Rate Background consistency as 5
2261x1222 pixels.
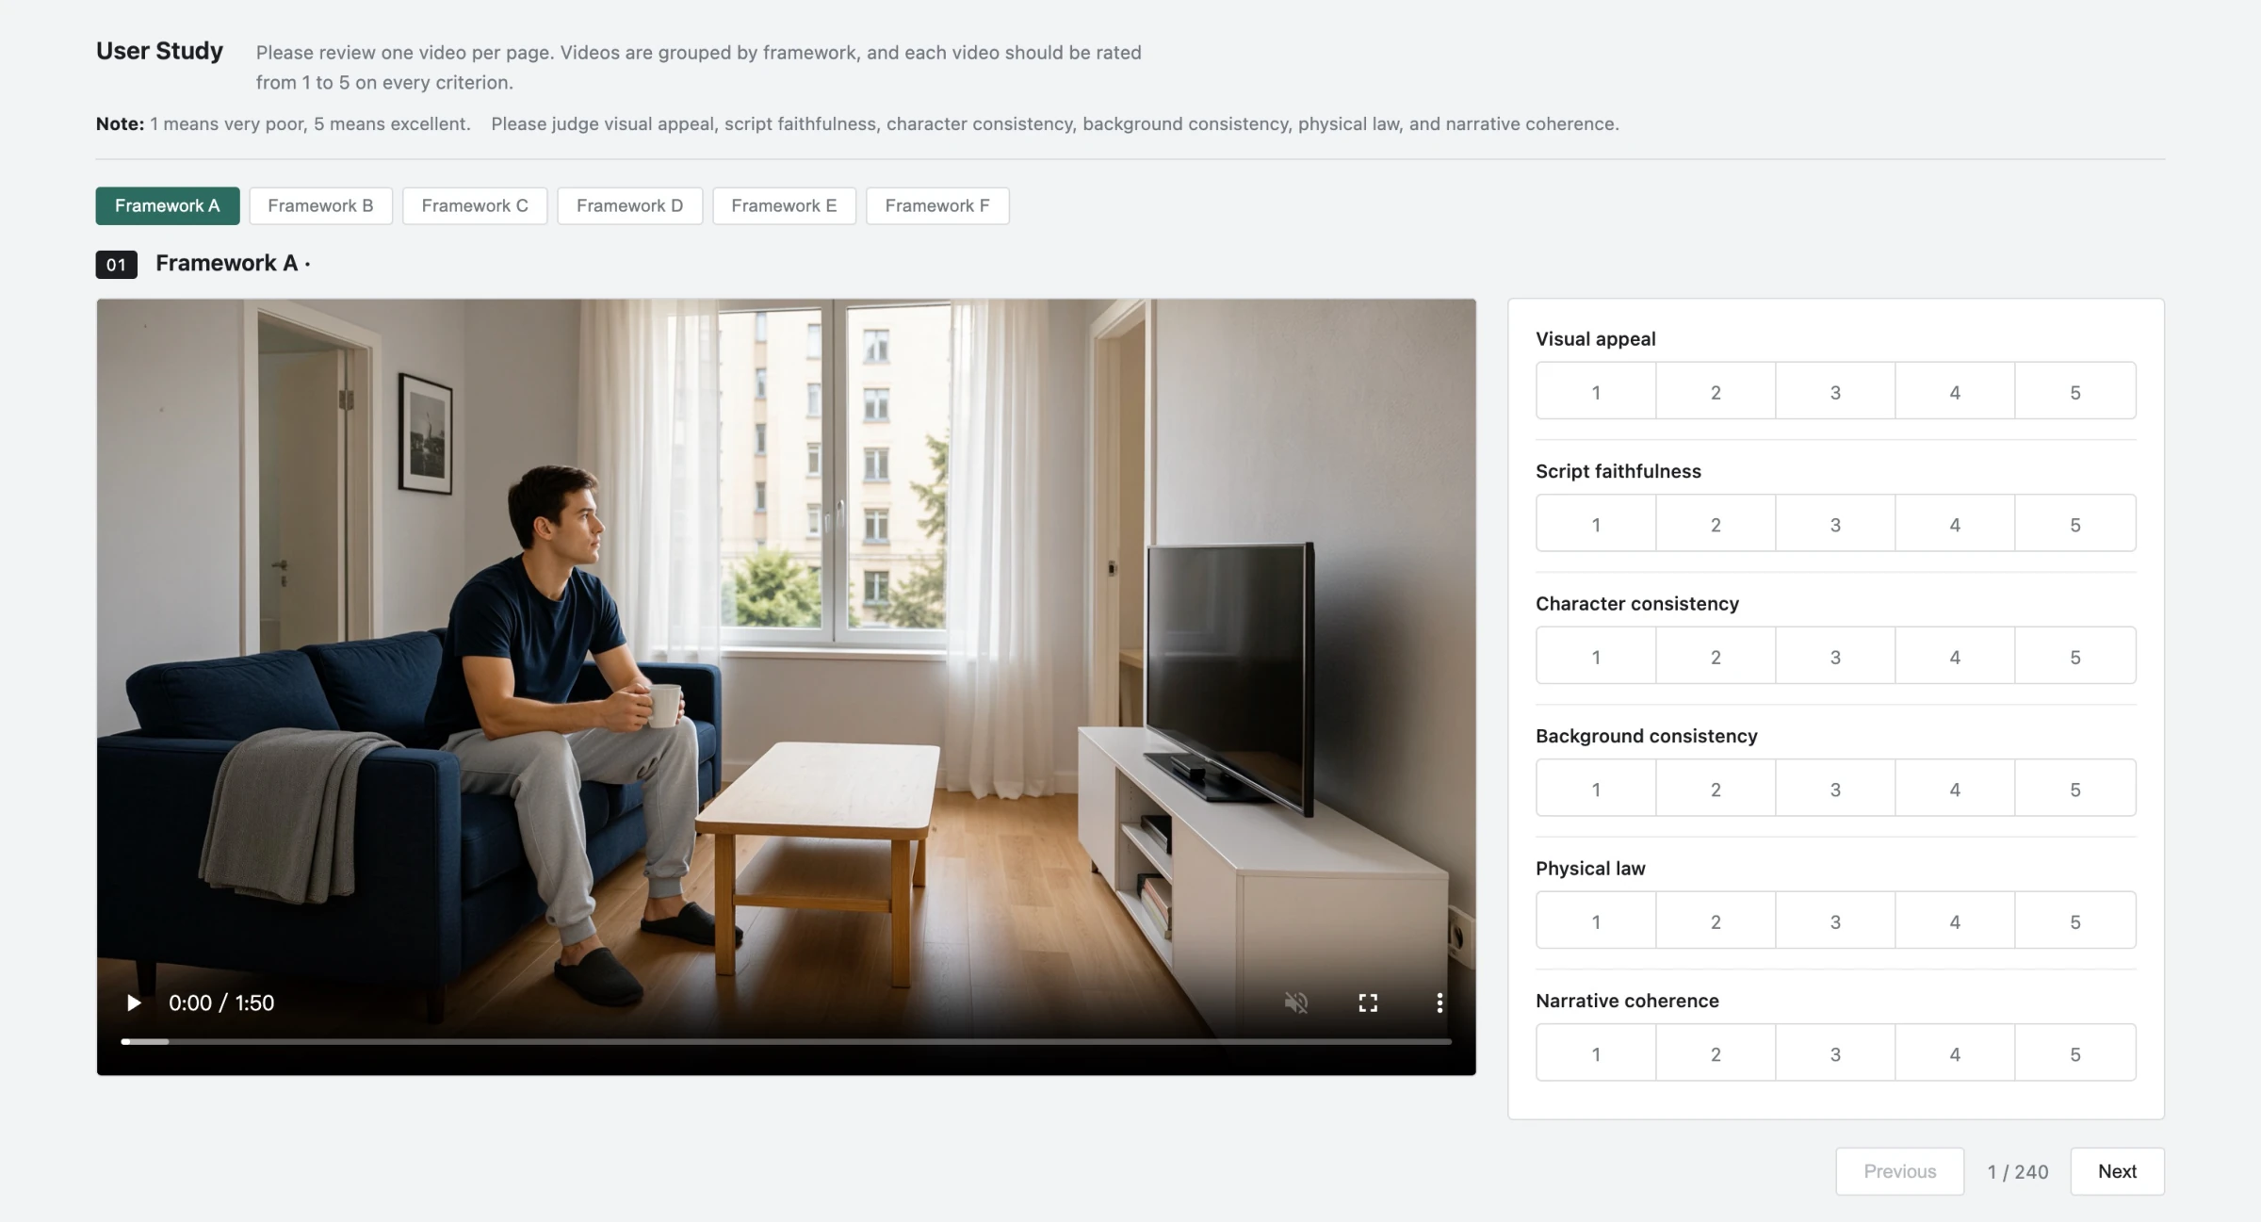click(x=2075, y=788)
